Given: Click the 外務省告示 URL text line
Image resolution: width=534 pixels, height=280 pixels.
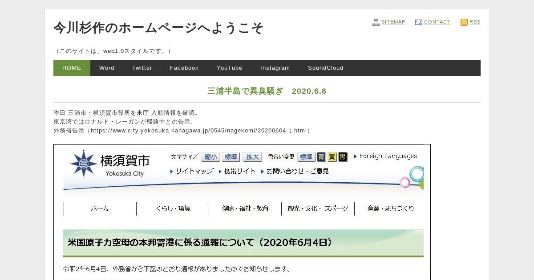Looking at the screenshot, I should click(x=182, y=131).
